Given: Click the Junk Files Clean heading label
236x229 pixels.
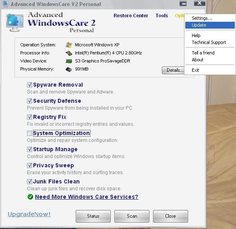Looking at the screenshot, I should pyautogui.click(x=56, y=181).
